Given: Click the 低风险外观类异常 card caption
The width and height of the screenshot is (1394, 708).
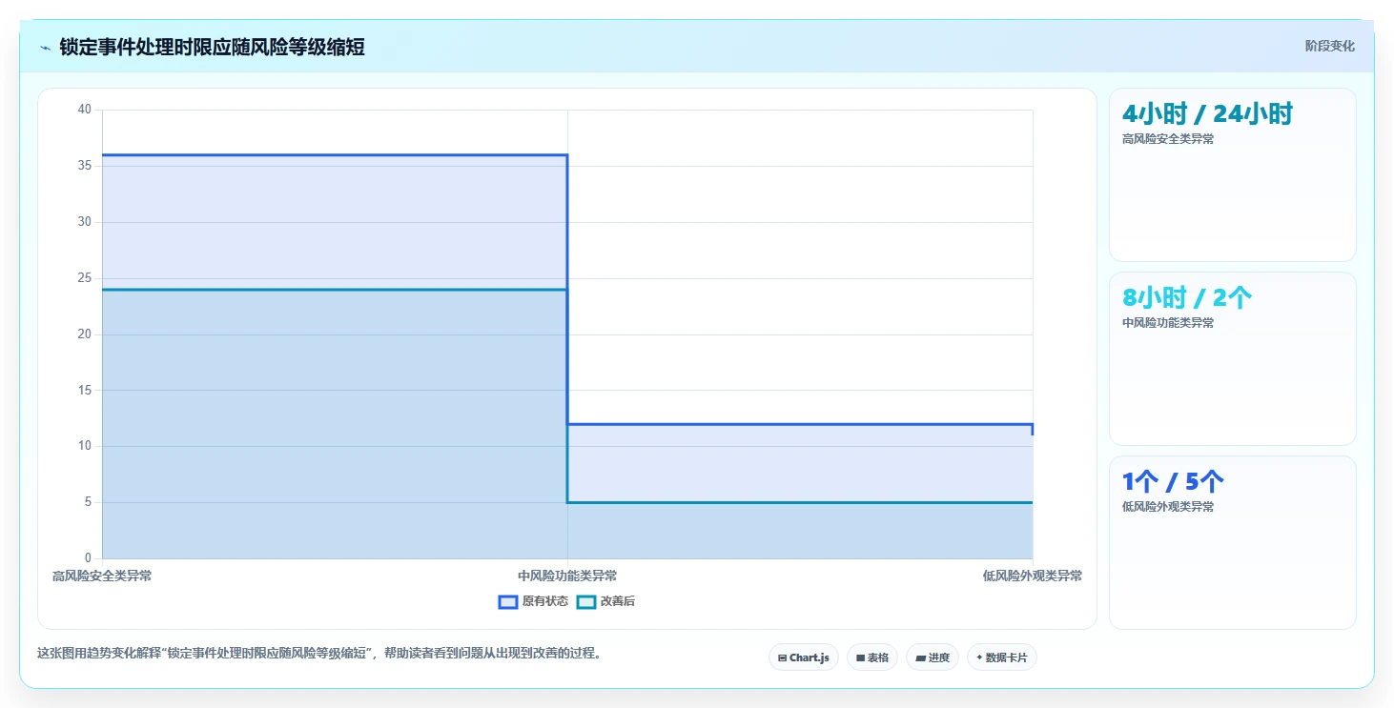Looking at the screenshot, I should [x=1168, y=507].
